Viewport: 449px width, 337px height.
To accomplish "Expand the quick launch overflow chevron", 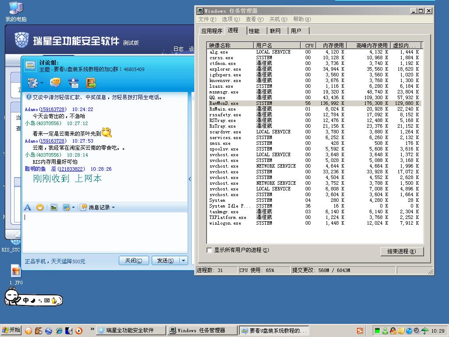I will click(x=92, y=329).
